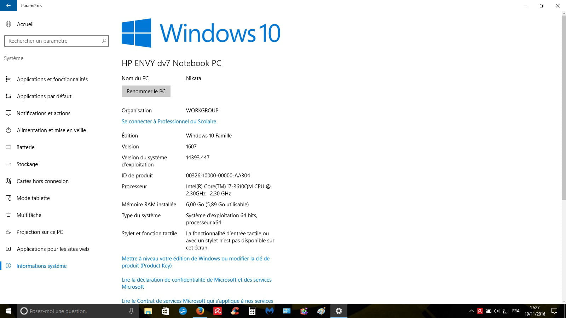The image size is (566, 318).
Task: Click the Avira icon in the system tray
Action: tap(480, 311)
